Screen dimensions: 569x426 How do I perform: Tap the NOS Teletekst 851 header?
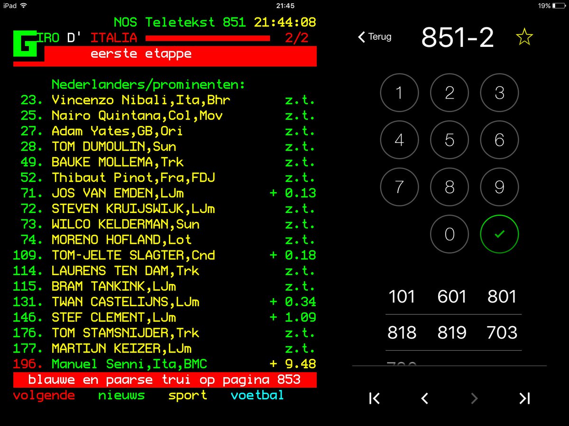click(x=179, y=22)
